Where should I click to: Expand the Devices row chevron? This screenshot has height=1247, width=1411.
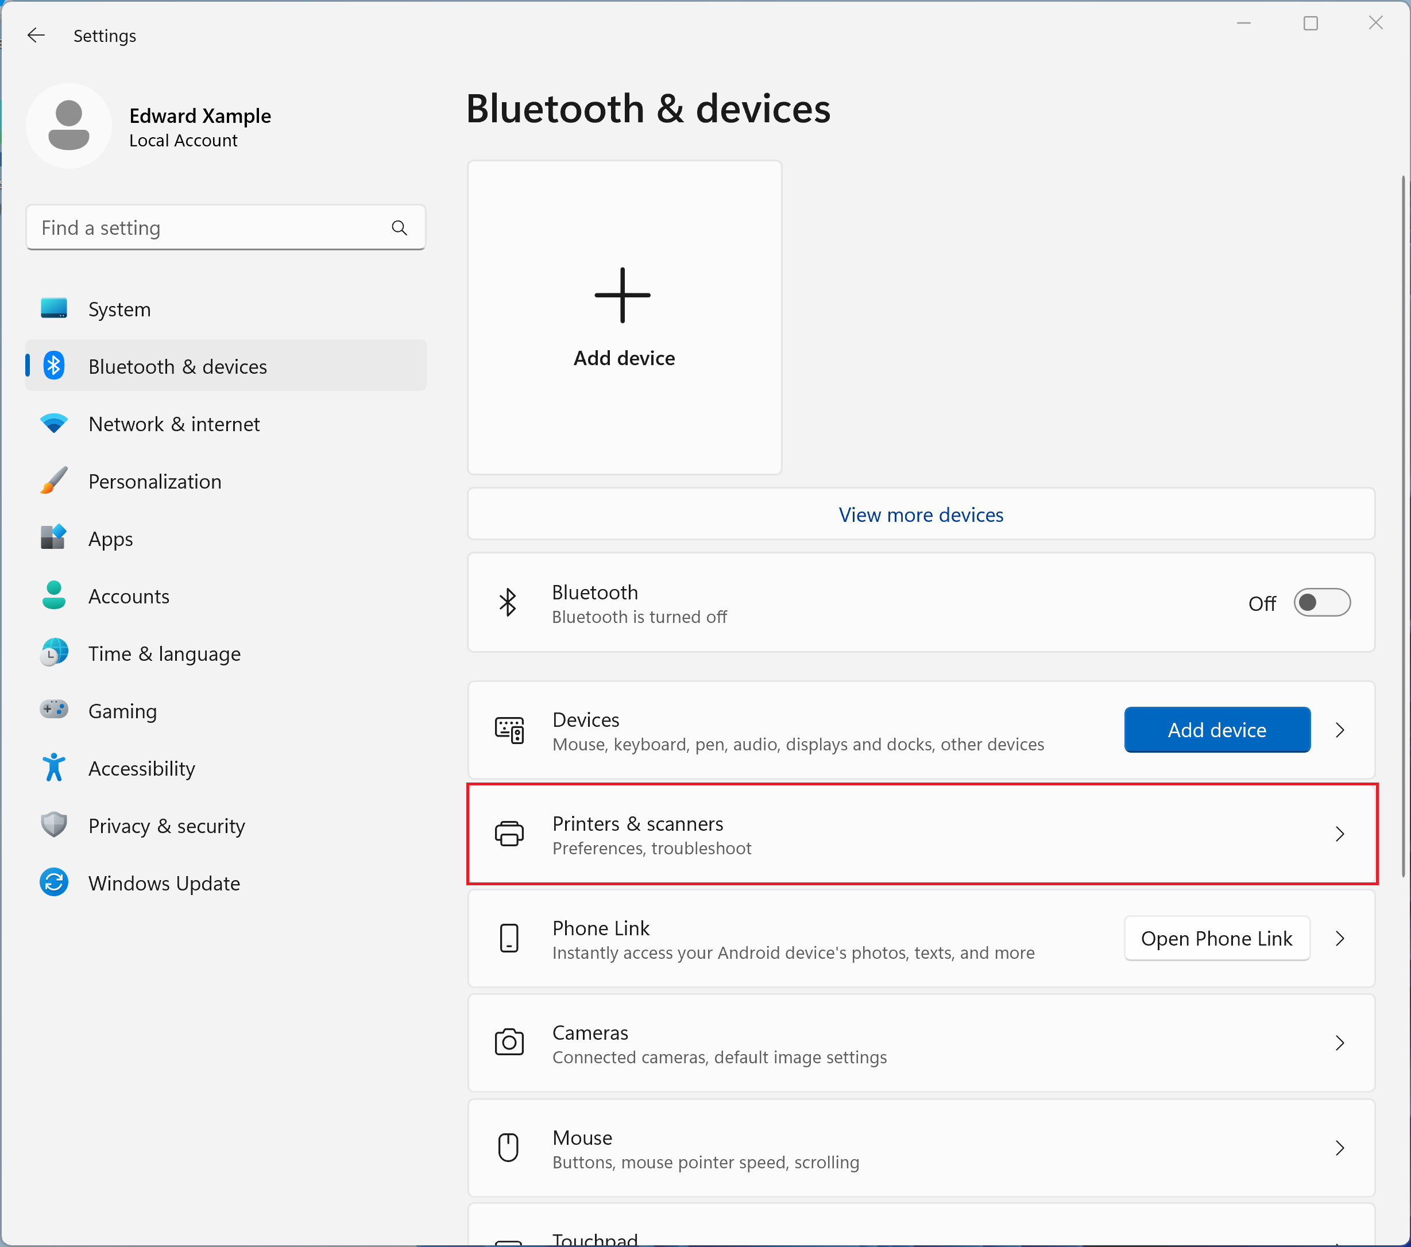[x=1340, y=730]
